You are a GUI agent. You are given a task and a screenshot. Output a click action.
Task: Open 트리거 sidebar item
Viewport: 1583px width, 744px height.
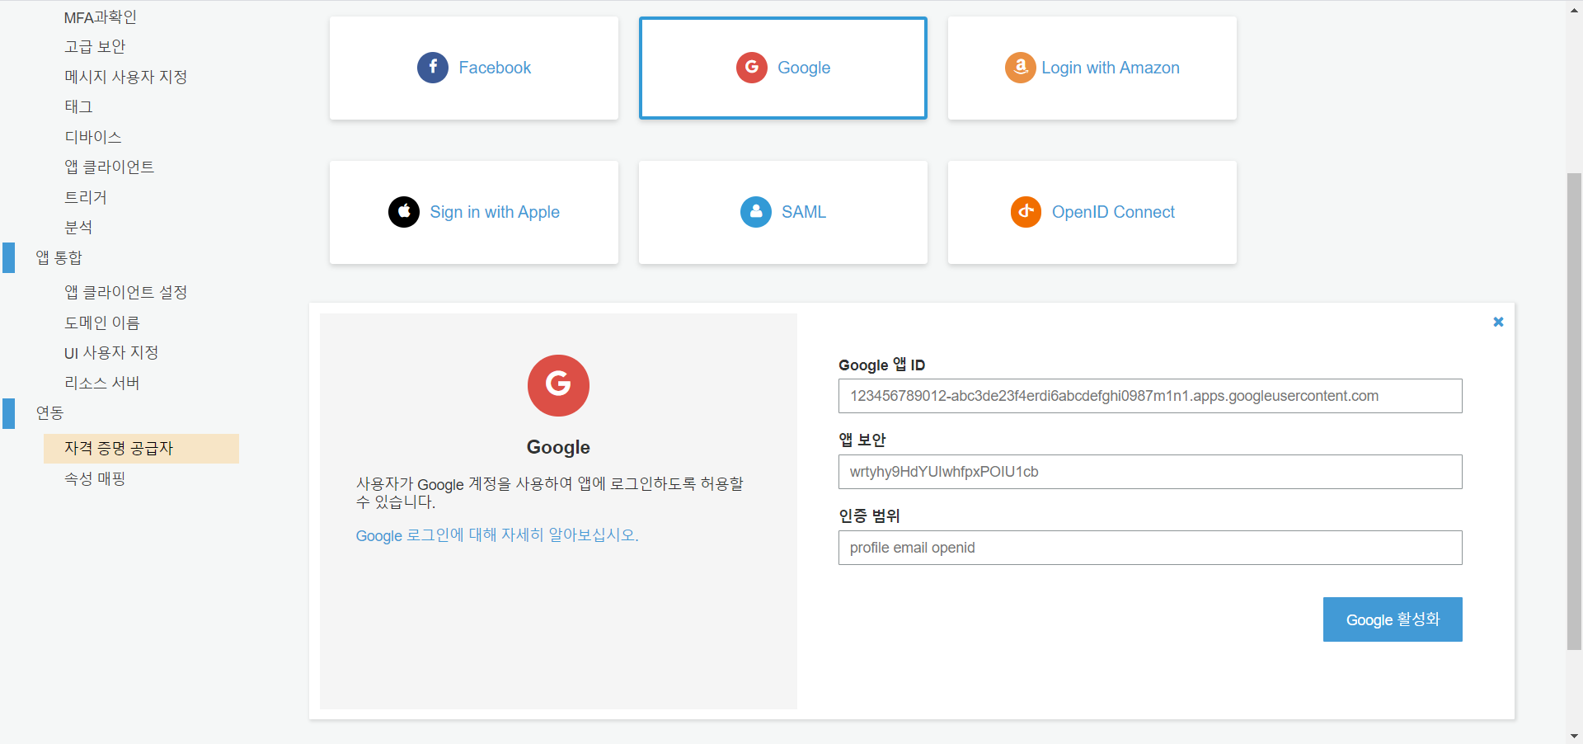pos(86,198)
